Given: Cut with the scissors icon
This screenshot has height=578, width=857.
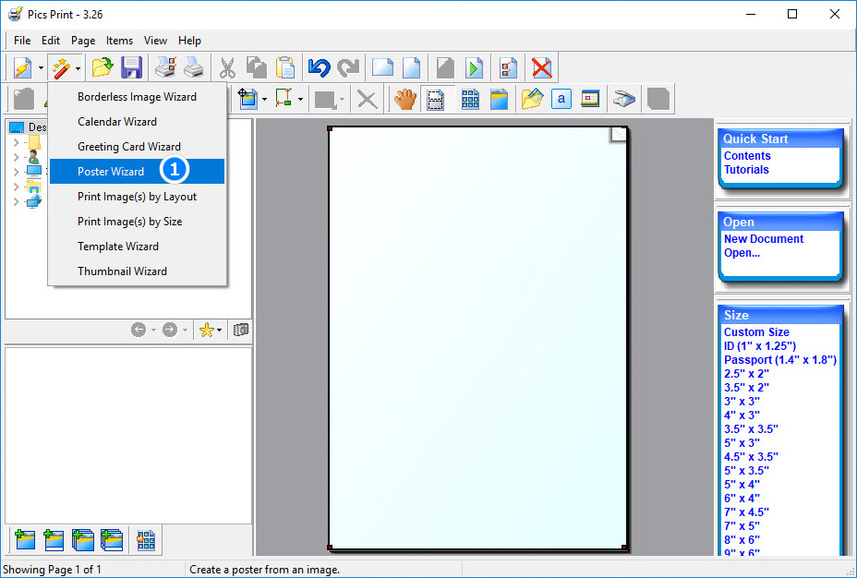Looking at the screenshot, I should click(x=227, y=67).
